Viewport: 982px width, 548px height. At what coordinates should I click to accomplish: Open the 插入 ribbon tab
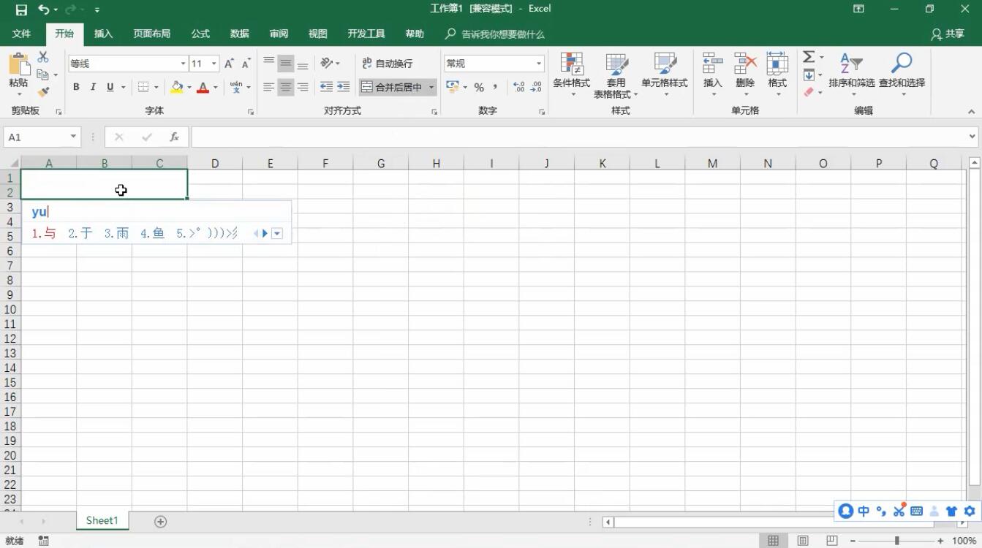coord(104,34)
